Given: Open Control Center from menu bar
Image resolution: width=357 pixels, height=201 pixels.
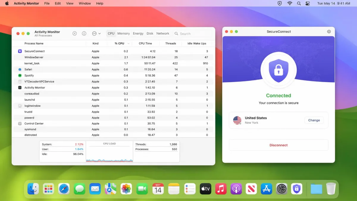Looking at the screenshot, I should 308,3.
